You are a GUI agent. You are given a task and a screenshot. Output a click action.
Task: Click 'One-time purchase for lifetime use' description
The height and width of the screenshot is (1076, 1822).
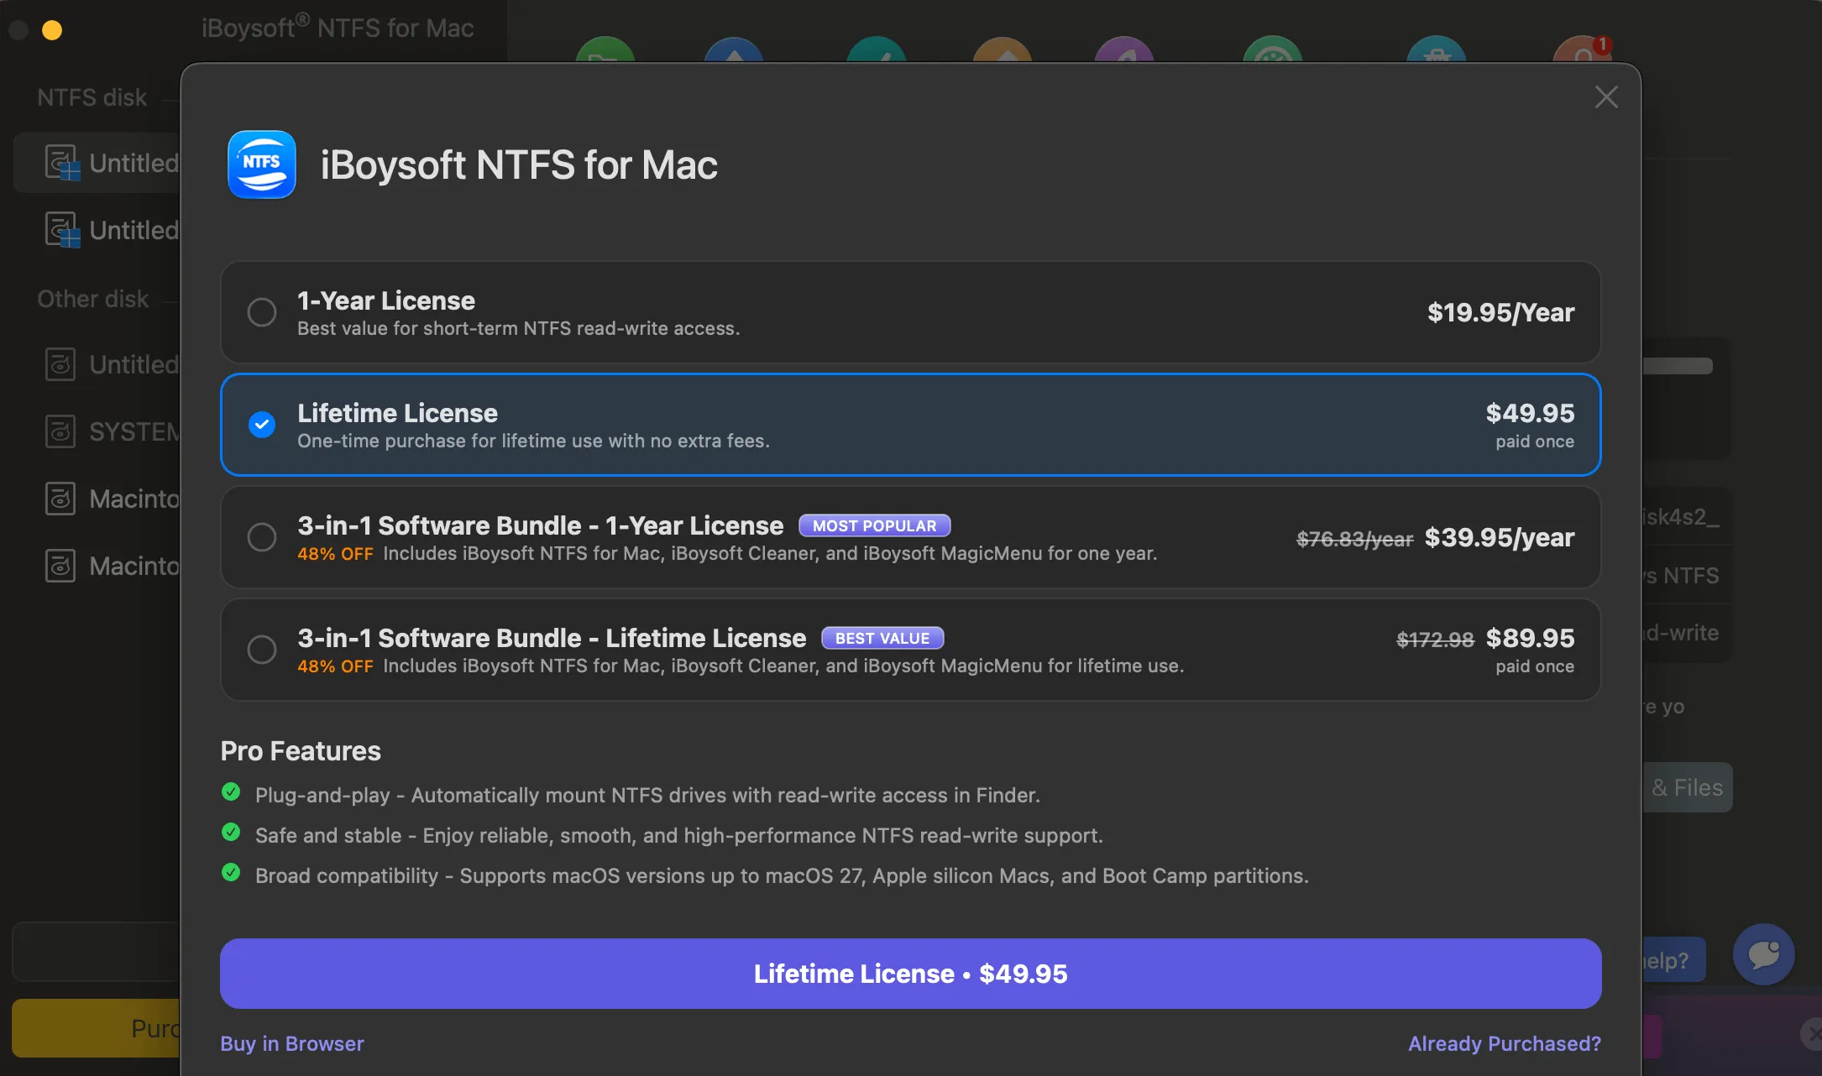533,441
